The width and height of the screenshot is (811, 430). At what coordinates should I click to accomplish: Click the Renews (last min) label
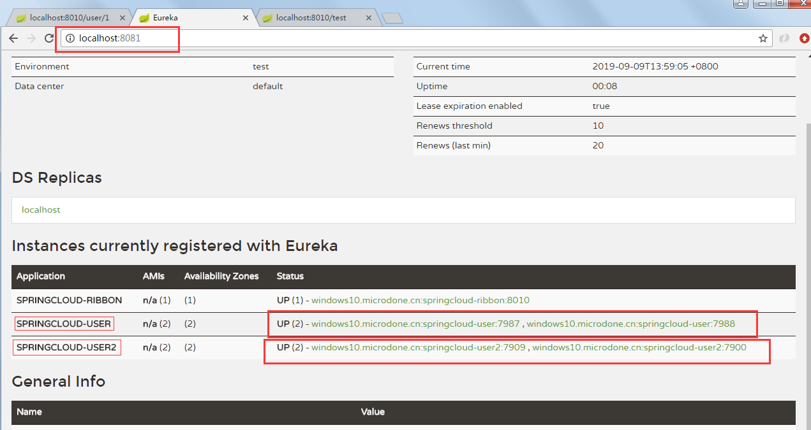click(454, 145)
